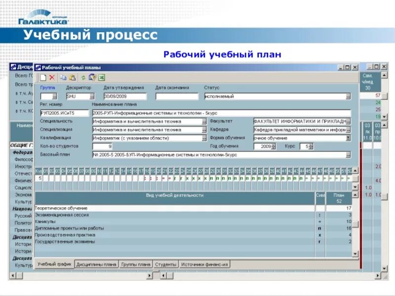Copy record via the toolbar copy icon
The height and width of the screenshot is (296, 395).
coord(63,77)
